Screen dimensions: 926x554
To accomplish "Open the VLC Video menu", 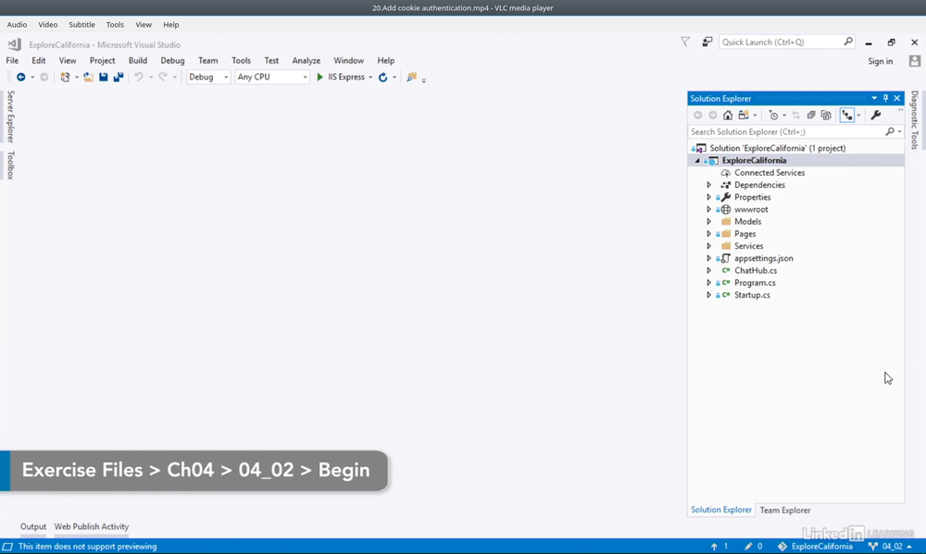I will [48, 25].
